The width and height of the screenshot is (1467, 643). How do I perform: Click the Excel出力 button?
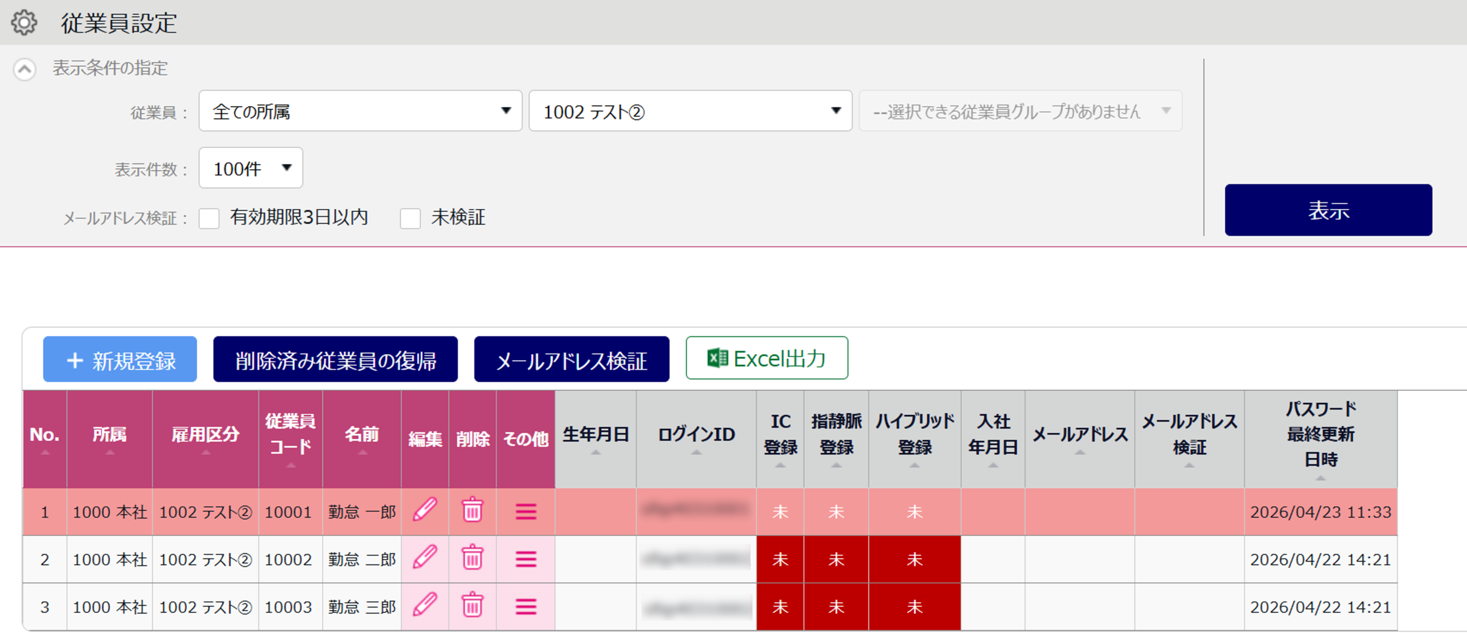766,358
